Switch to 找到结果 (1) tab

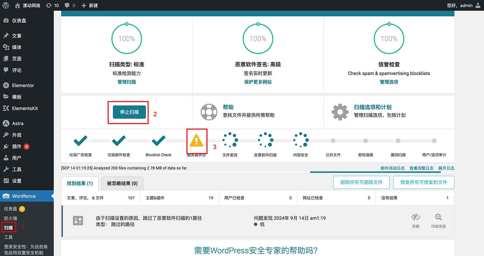point(80,184)
